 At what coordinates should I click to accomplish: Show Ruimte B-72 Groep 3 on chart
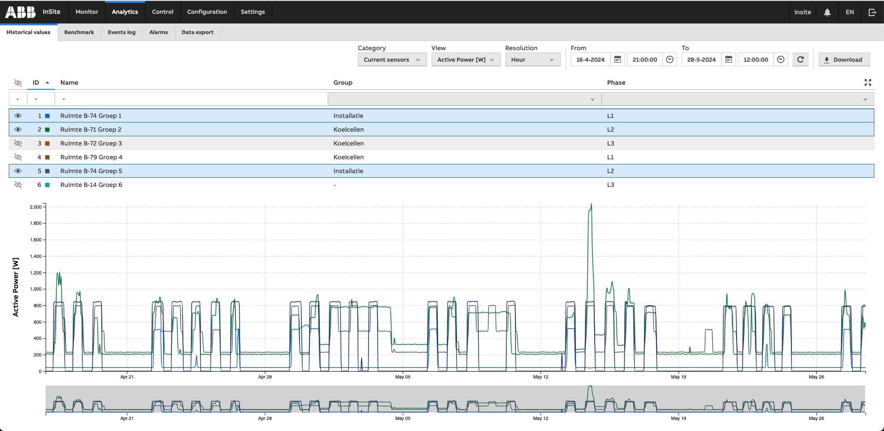[18, 143]
